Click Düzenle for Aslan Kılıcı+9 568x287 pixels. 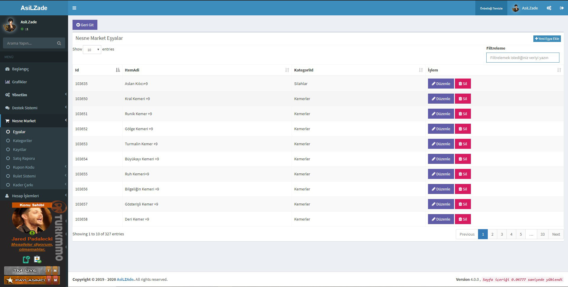pyautogui.click(x=441, y=84)
